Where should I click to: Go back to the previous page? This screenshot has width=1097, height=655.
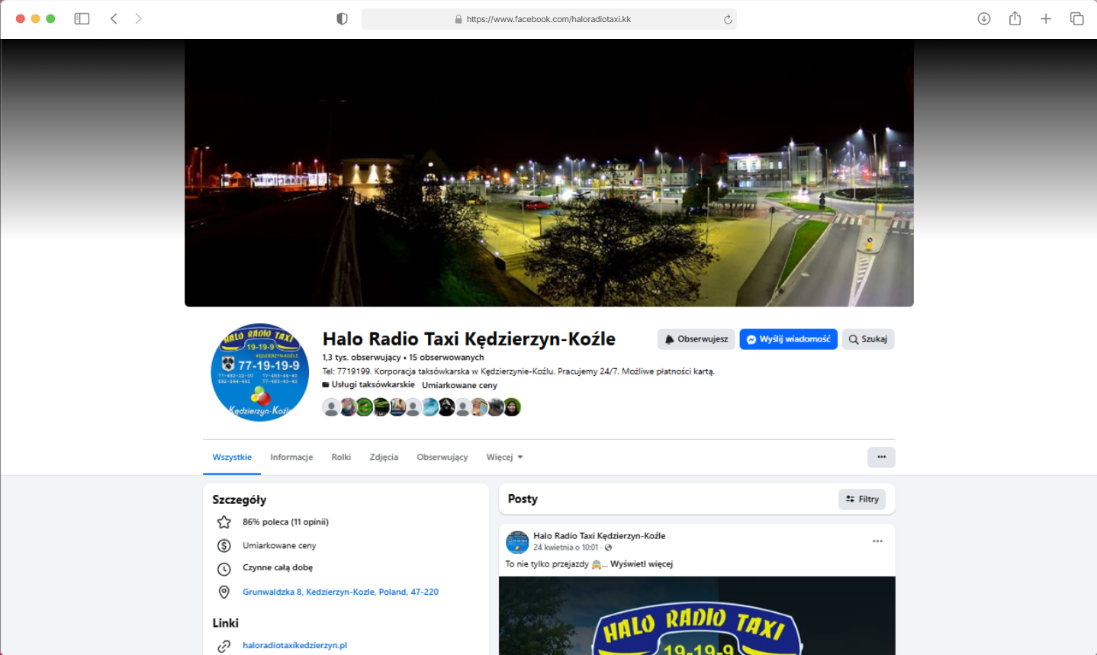click(x=114, y=18)
